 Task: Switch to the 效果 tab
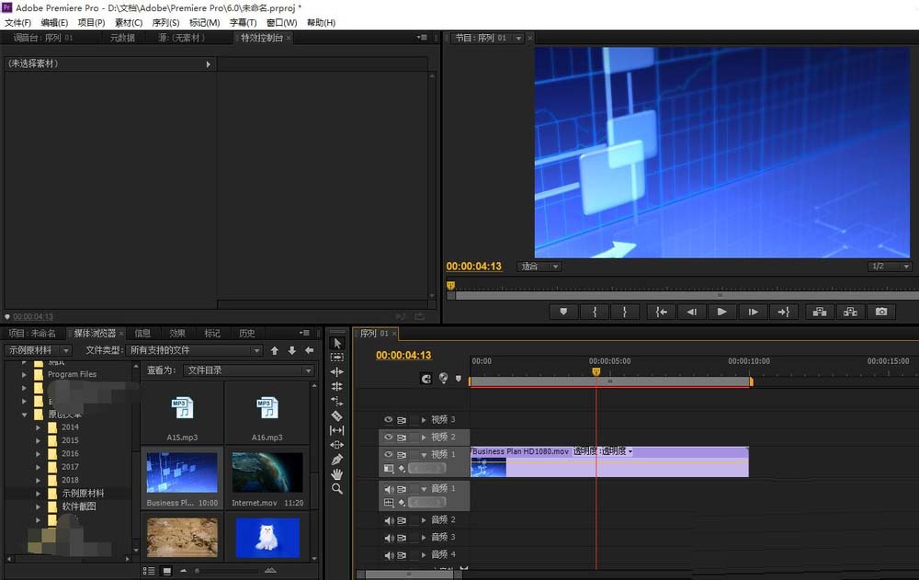coord(177,334)
